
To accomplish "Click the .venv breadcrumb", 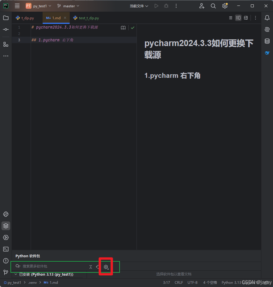I will pos(32,283).
